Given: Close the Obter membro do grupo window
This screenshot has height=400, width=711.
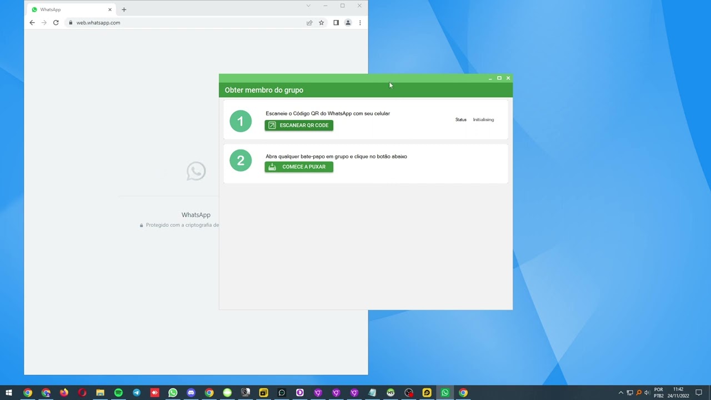Looking at the screenshot, I should (508, 78).
